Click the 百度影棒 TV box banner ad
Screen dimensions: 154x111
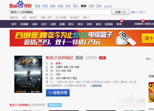pos(82,38)
